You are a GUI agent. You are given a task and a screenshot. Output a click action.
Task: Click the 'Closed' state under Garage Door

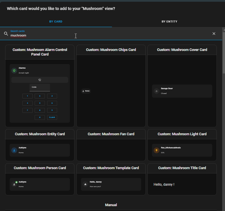(x=164, y=93)
